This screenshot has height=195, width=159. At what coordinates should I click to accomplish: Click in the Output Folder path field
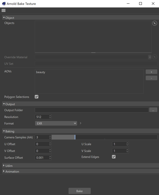(x=92, y=110)
